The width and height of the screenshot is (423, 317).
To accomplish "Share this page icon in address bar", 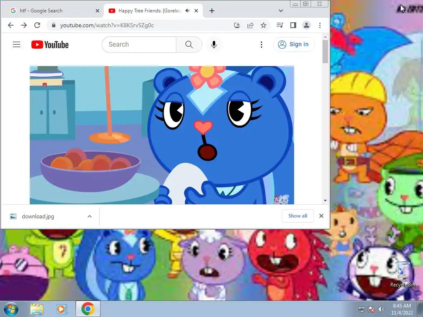I will point(250,25).
